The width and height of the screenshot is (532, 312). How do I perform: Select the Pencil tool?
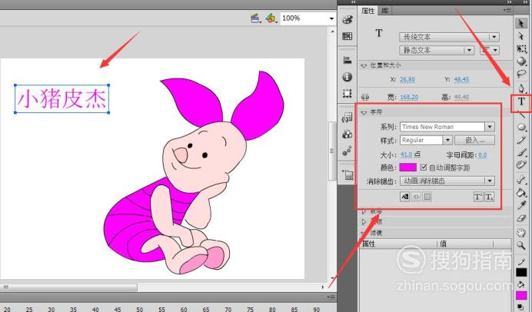(x=521, y=140)
